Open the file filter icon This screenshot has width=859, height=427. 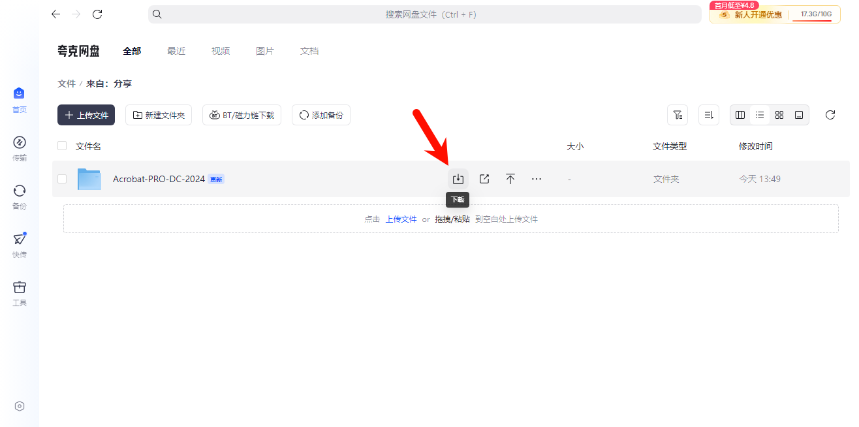678,115
